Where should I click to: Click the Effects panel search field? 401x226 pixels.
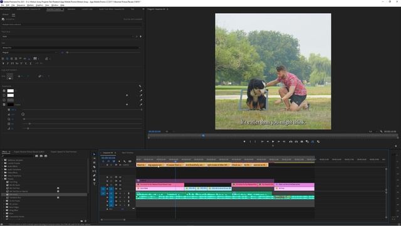[18, 156]
